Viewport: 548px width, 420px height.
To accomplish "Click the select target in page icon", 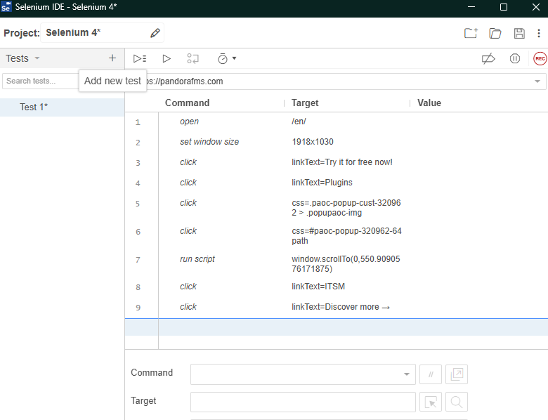I will tap(431, 402).
